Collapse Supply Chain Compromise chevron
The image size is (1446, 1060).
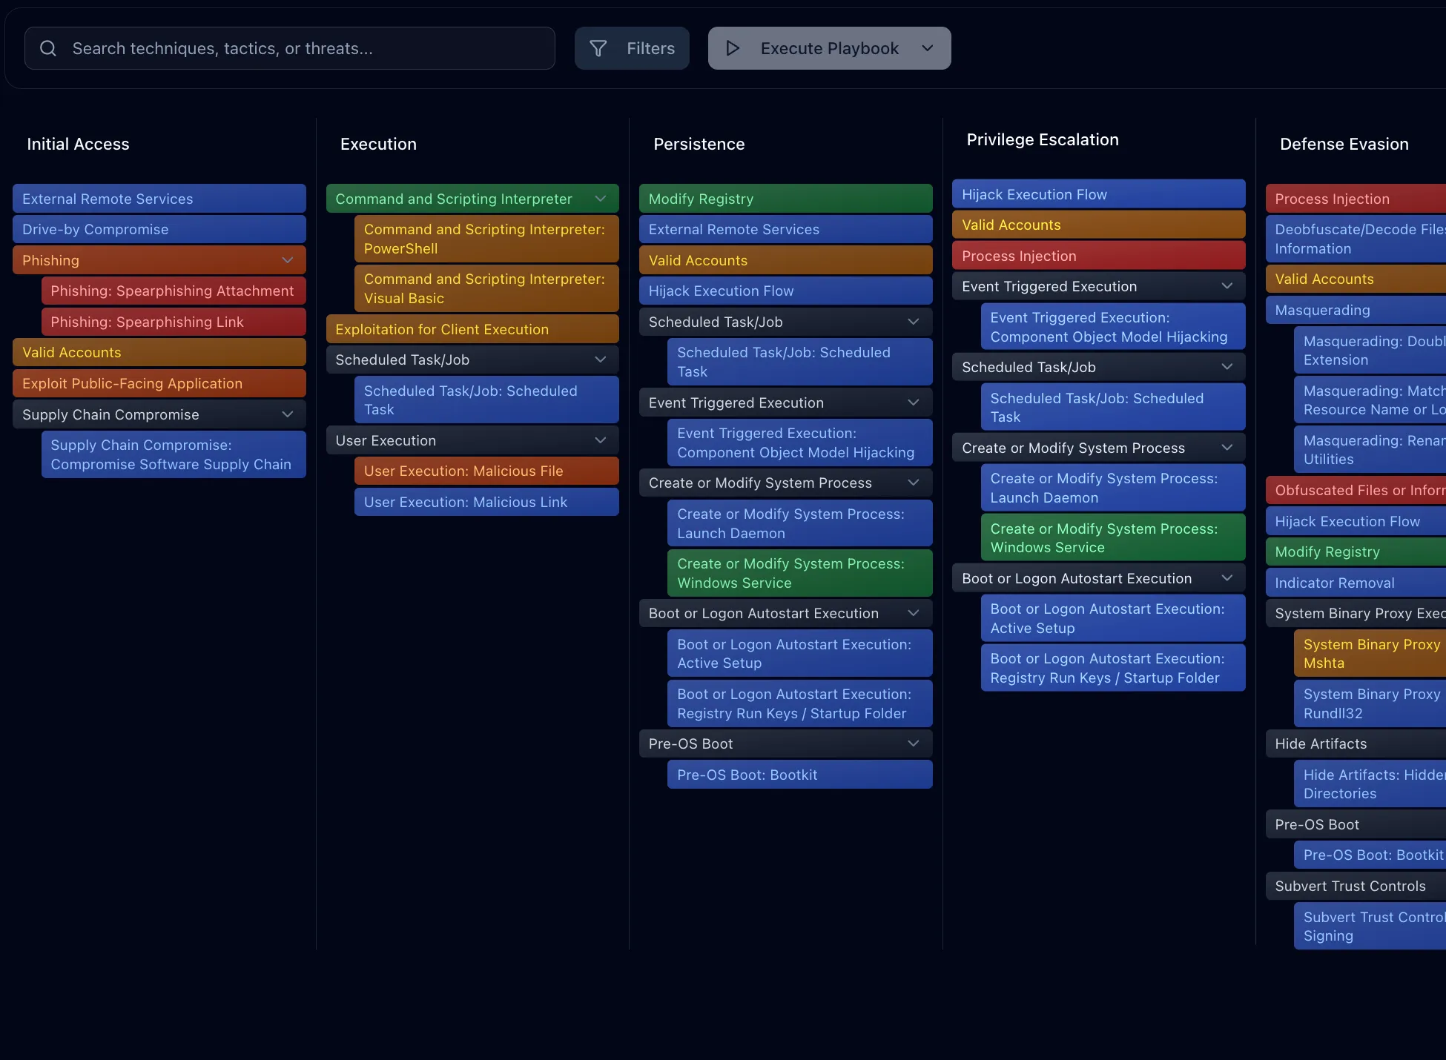pos(288,414)
